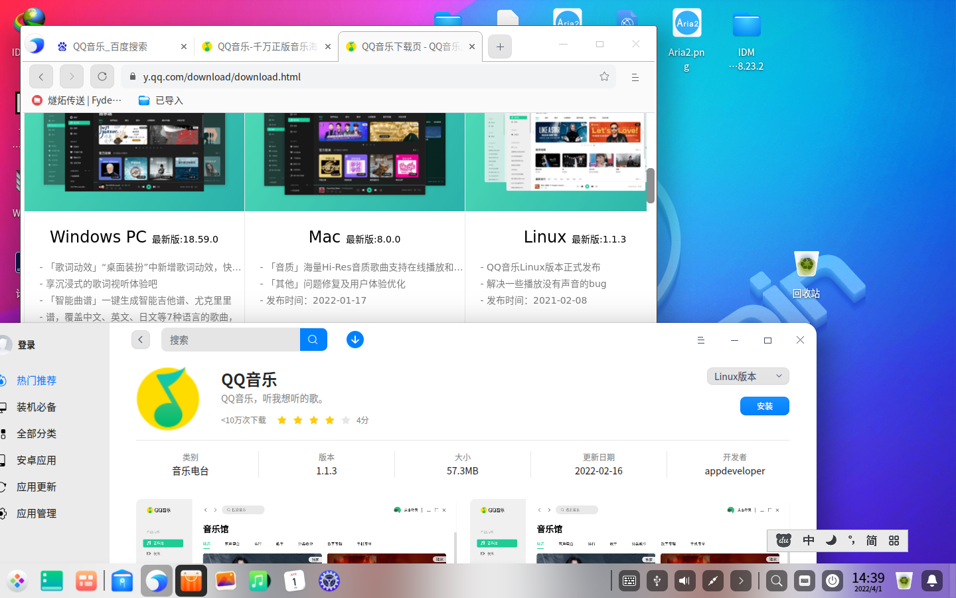The image size is (956, 598).
Task: Close the QQ音乐_百度搜索 browser tab
Action: [184, 47]
